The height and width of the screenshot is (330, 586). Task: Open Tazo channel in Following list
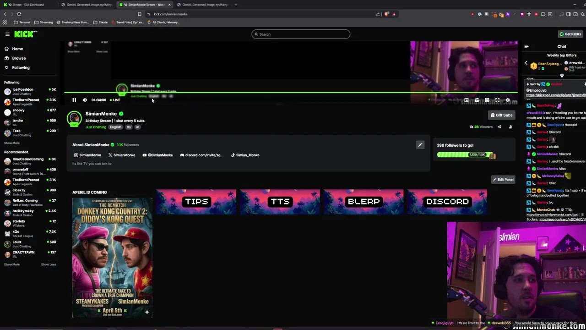point(30,132)
